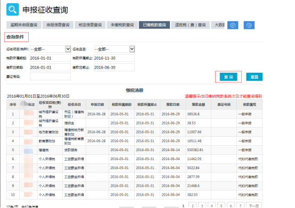The width and height of the screenshot is (295, 208).
Task: Click the 税款所属期止 column header
Action: pyautogui.click(x=147, y=104)
